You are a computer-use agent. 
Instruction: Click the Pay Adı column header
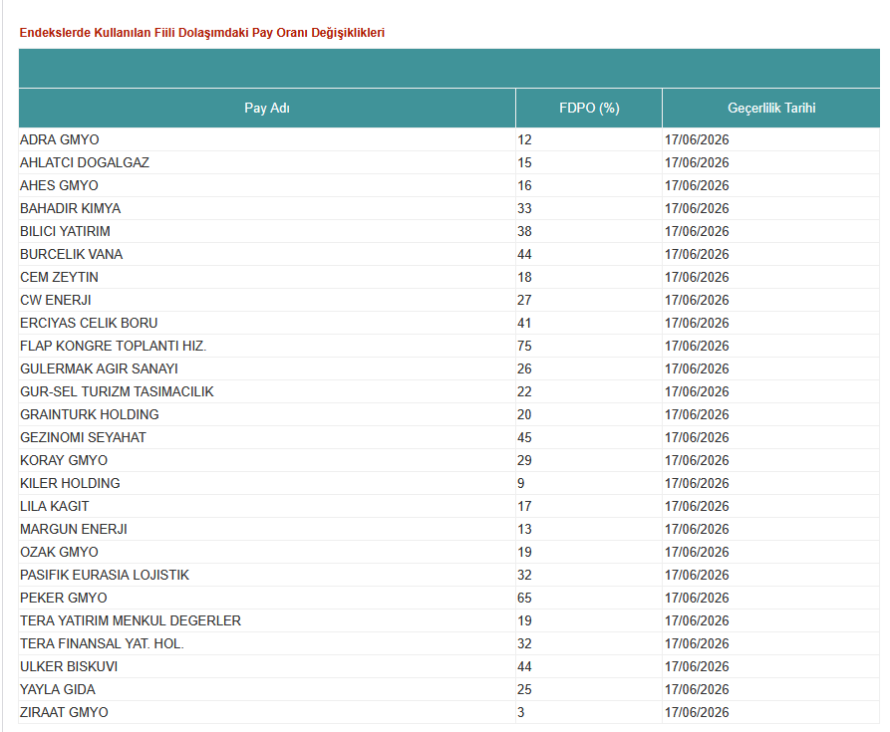(267, 108)
